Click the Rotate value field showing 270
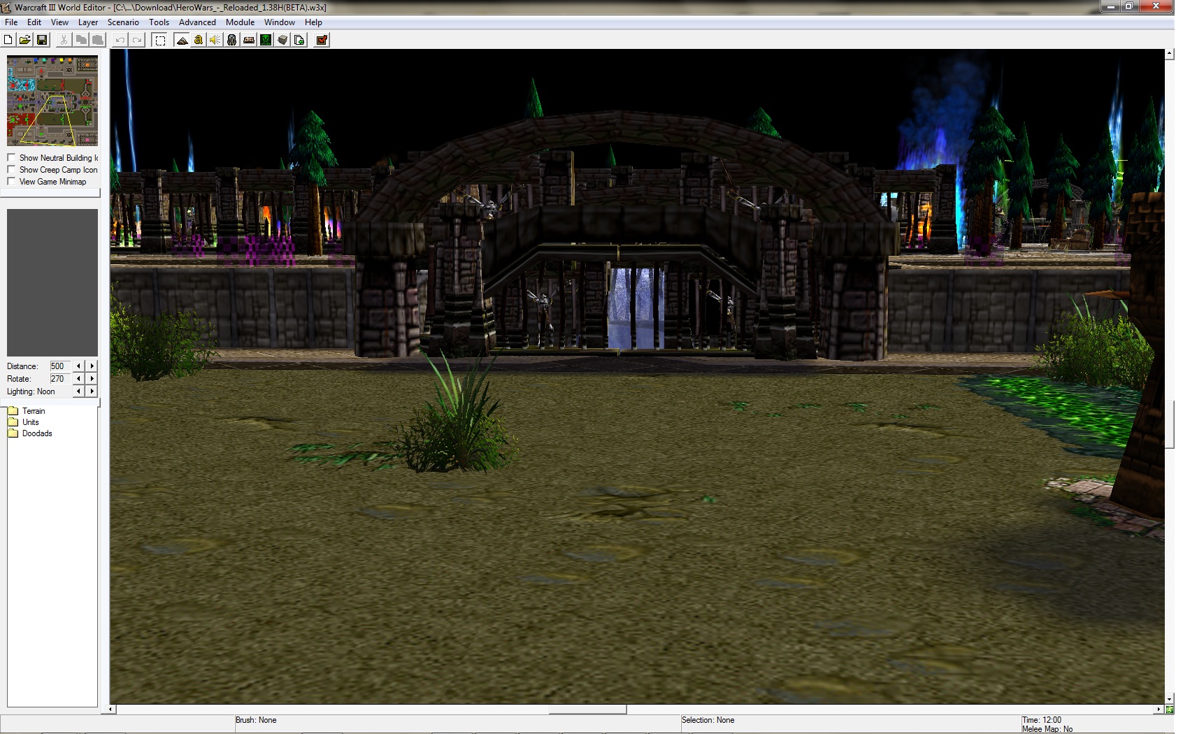1183x734 pixels. point(60,379)
